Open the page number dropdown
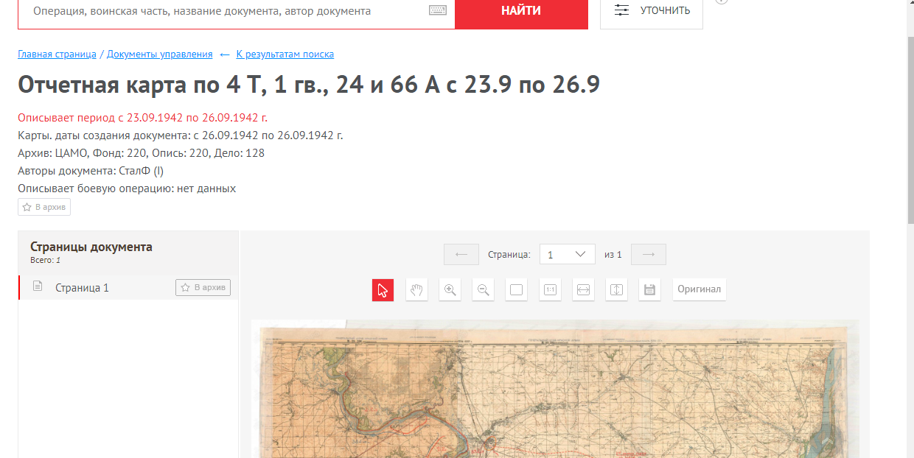The image size is (914, 458). pyautogui.click(x=567, y=255)
